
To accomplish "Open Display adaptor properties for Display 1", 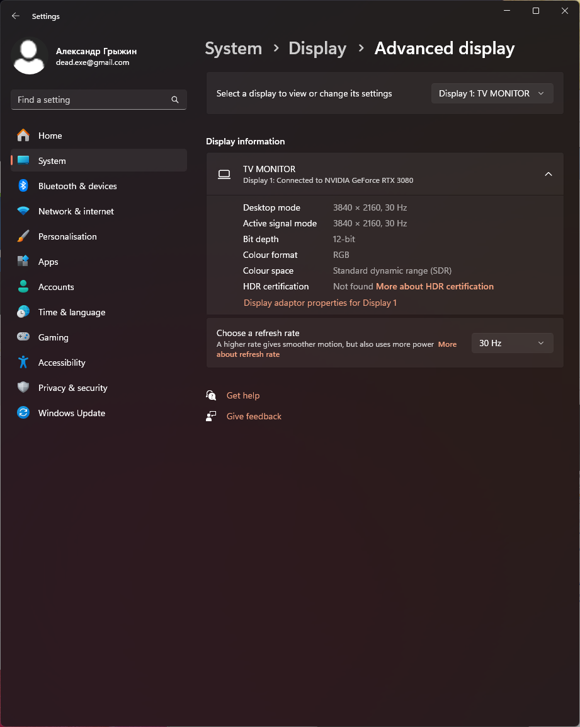I will [320, 303].
